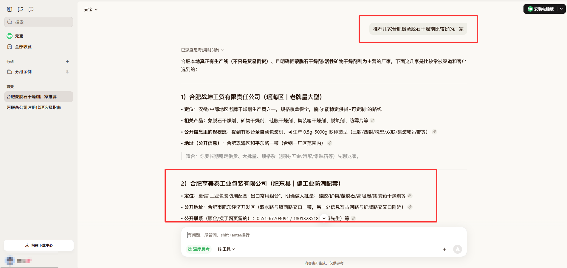Start a new chat with the compose icon
The height and width of the screenshot is (268, 567).
20,9
